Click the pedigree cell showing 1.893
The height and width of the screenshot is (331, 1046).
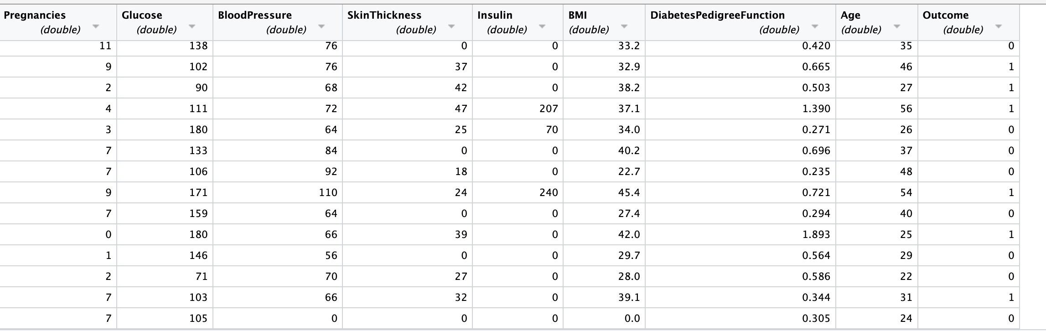click(x=740, y=234)
